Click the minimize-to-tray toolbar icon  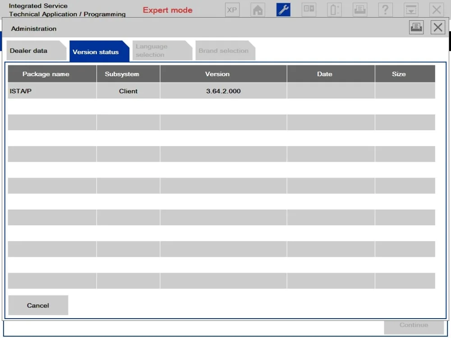[x=411, y=10]
